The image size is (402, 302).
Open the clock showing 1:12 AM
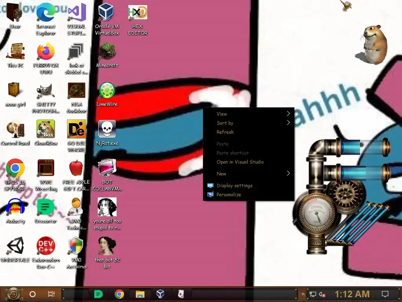point(352,294)
